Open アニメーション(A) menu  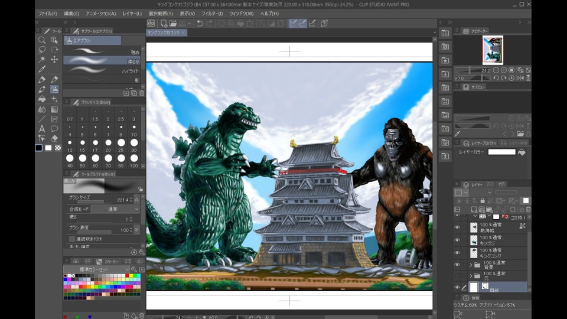pyautogui.click(x=100, y=14)
